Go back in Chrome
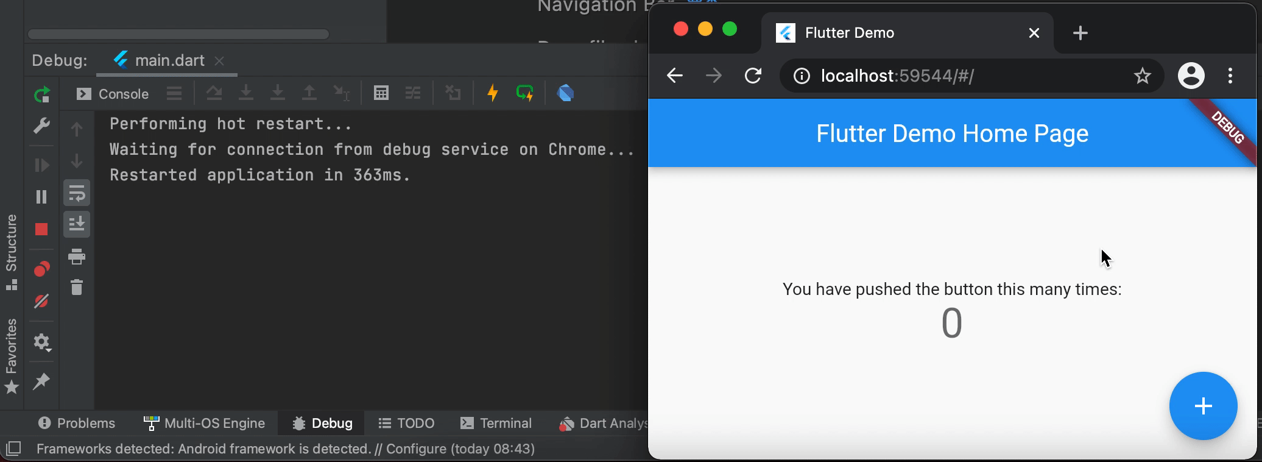This screenshot has width=1262, height=462. click(675, 76)
